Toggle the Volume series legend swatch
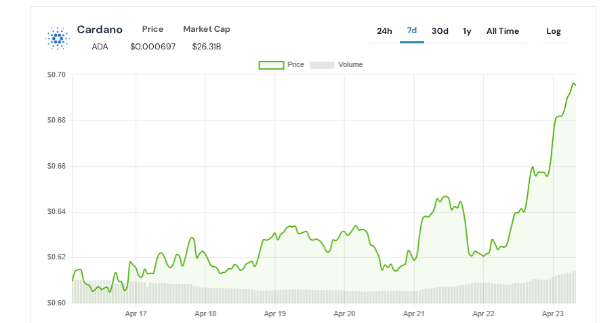This screenshot has width=616, height=323. tap(322, 65)
